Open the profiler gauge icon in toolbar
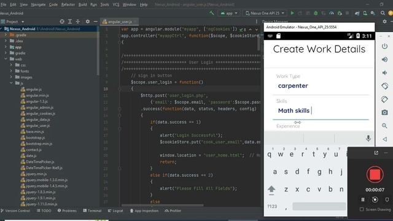 coord(332,13)
